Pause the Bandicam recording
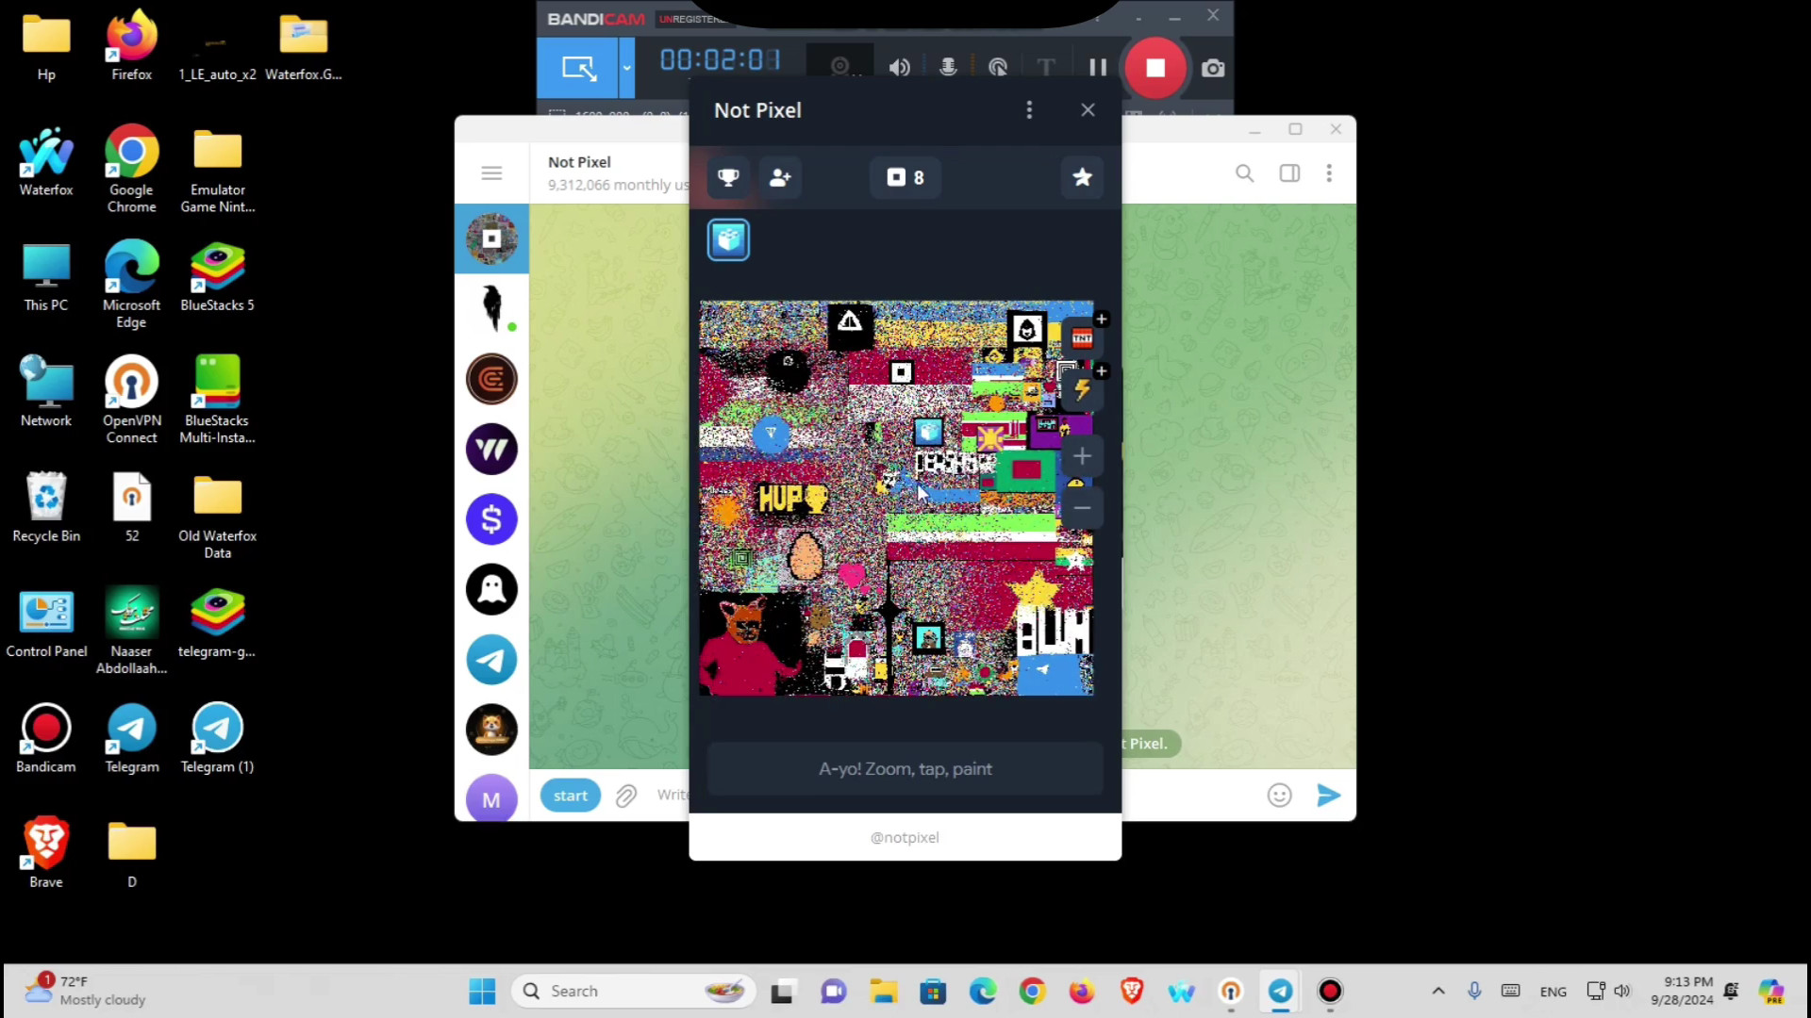 coord(1098,68)
